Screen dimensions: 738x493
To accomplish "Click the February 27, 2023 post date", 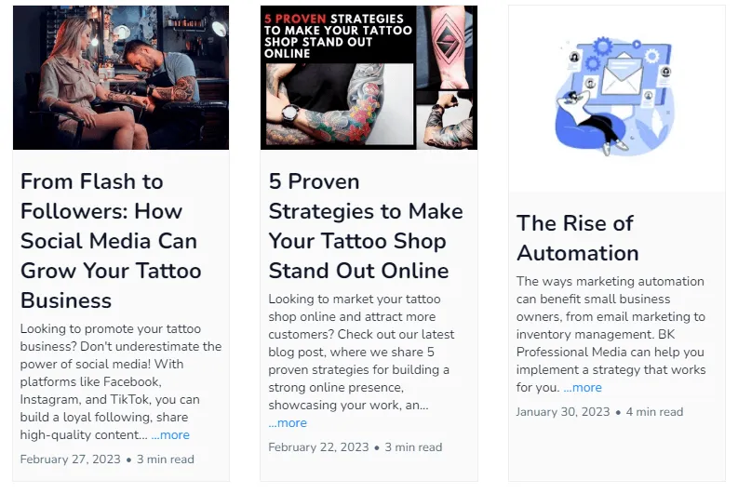I will (71, 460).
